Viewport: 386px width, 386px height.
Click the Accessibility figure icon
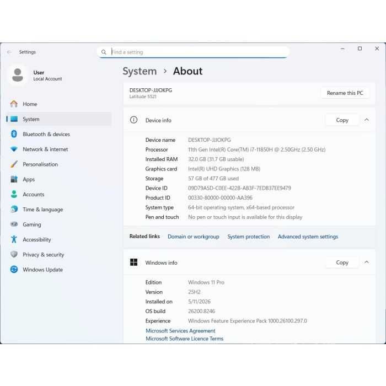tap(14, 239)
